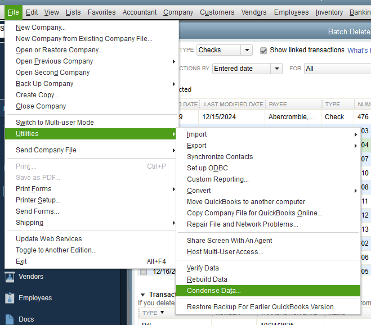Screen dimensions: 371x325
Task: Select Copy Company File for QuickBooks Online
Action: [x=269, y=213]
